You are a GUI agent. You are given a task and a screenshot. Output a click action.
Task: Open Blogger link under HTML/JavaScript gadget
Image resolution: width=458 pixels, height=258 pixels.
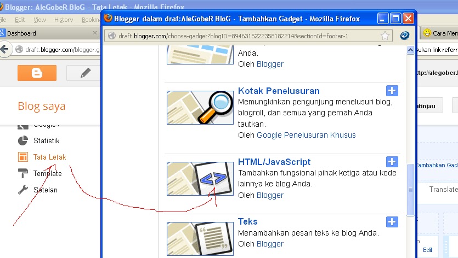[270, 195]
